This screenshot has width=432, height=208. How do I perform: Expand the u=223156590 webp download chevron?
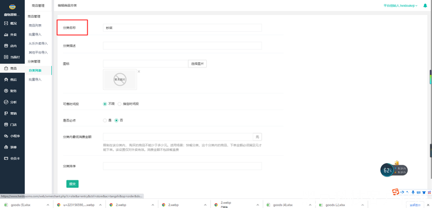[100, 205]
